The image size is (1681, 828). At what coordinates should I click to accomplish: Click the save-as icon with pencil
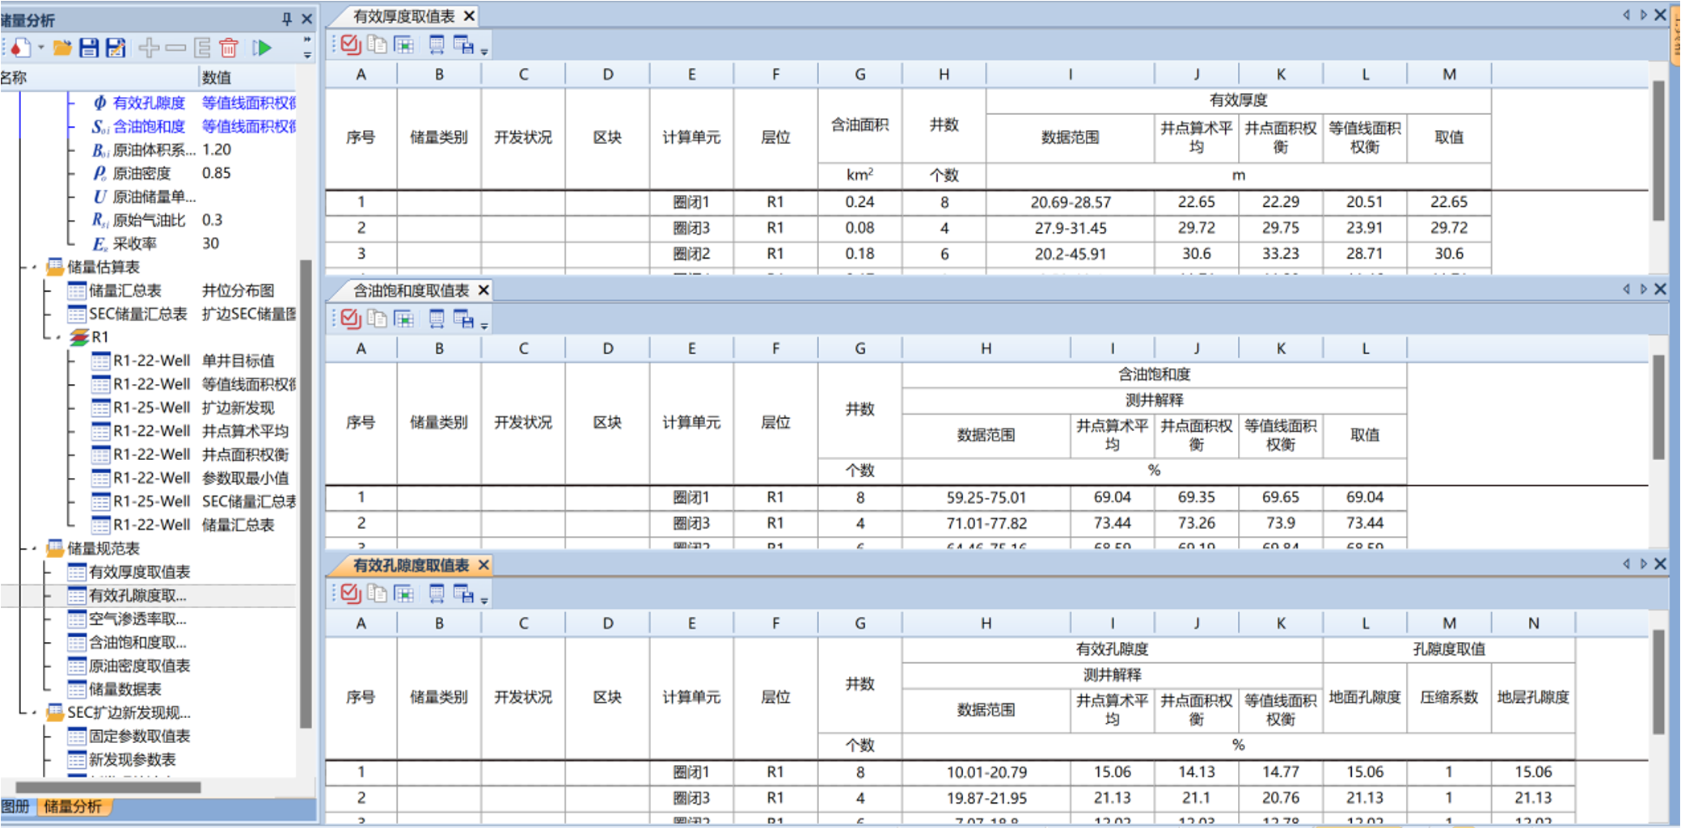116,48
